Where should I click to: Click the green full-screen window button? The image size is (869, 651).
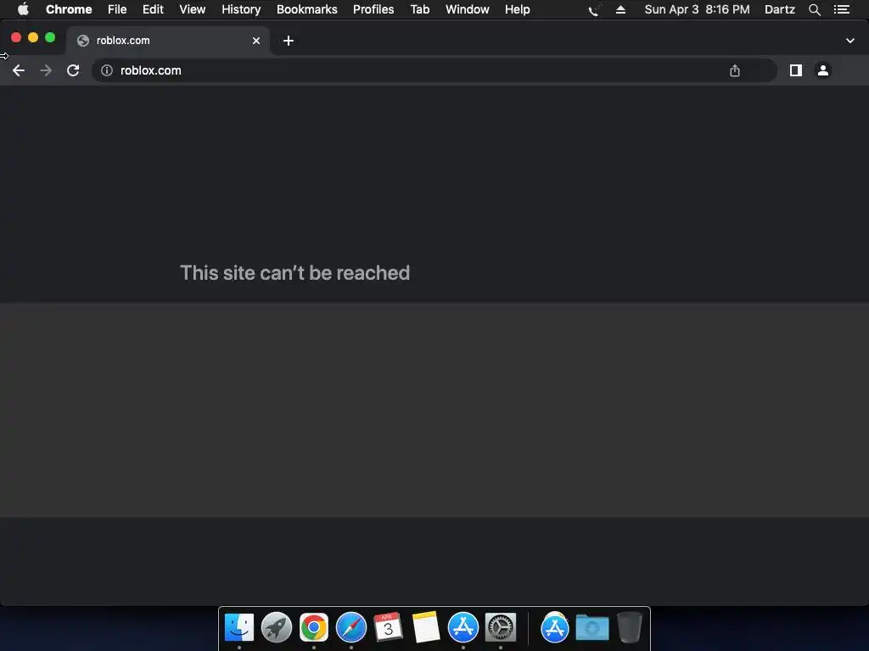[x=50, y=37]
